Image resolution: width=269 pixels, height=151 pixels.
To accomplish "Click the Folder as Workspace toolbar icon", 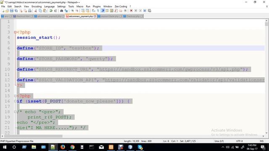I will 121,10.
